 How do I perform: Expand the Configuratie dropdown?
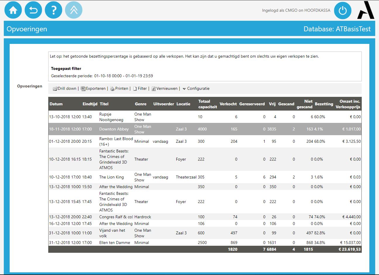pos(196,88)
